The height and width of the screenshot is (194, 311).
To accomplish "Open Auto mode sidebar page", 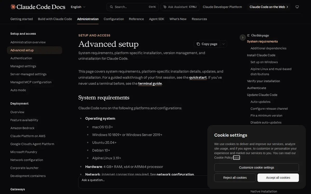I will pyautogui.click(x=18, y=90).
